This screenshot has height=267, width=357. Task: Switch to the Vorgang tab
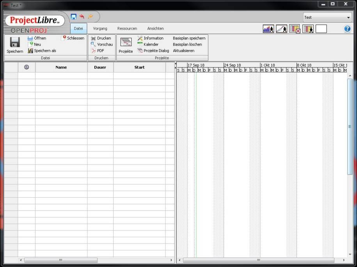pos(100,28)
